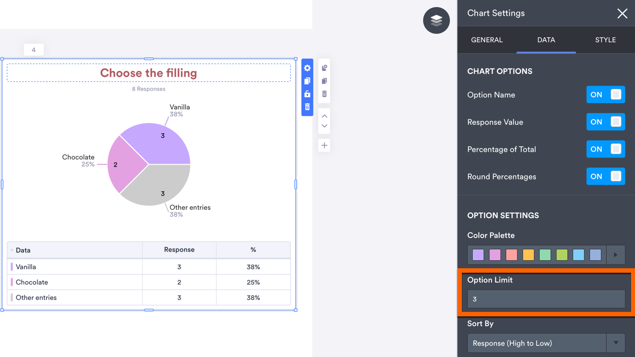The width and height of the screenshot is (635, 357).
Task: Turn off Response Value toggle
Action: tap(605, 122)
